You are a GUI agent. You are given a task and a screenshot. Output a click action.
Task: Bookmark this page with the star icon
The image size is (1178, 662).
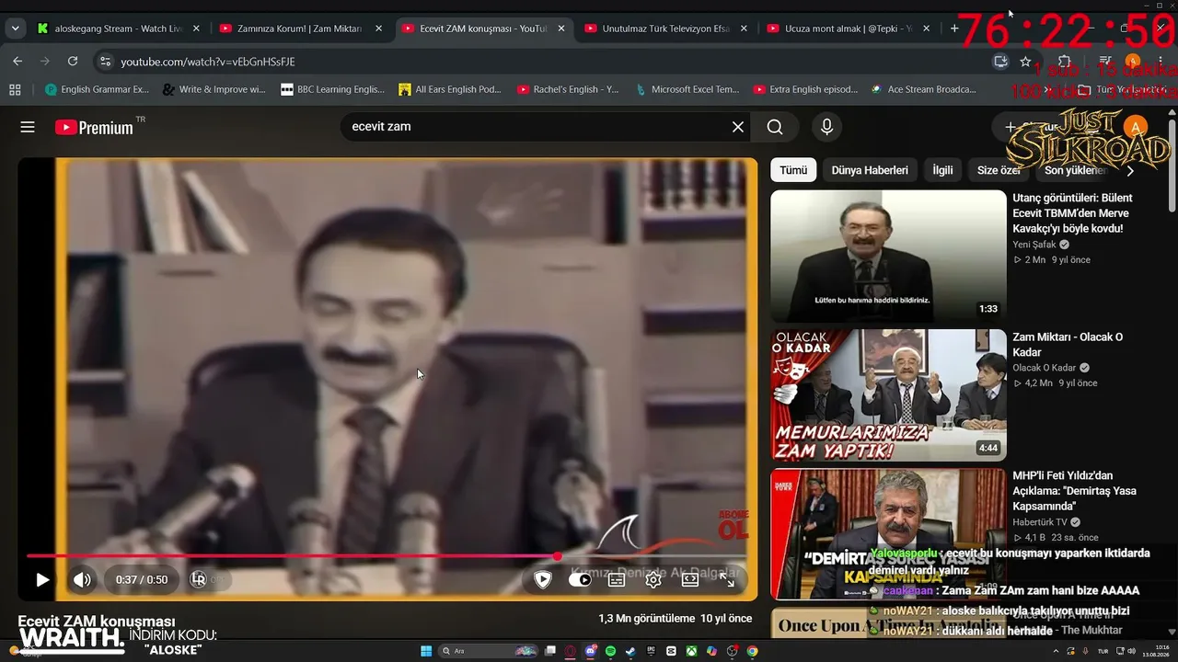point(1025,62)
